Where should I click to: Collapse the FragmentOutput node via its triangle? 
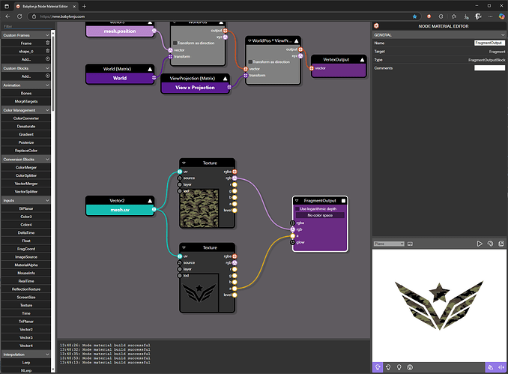tap(297, 201)
